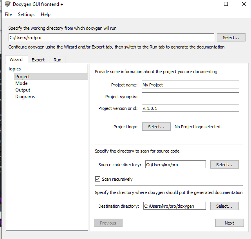251x239 pixels.
Task: Browse for the source code directory
Action: [224, 165]
